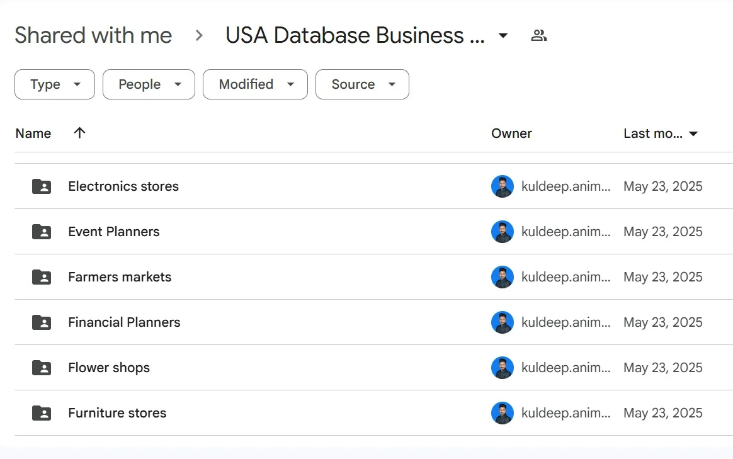733x459 pixels.
Task: Click the Flower shops shared folder icon
Action: [42, 368]
